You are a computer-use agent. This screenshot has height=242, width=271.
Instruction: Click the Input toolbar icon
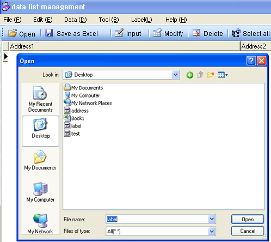119,33
